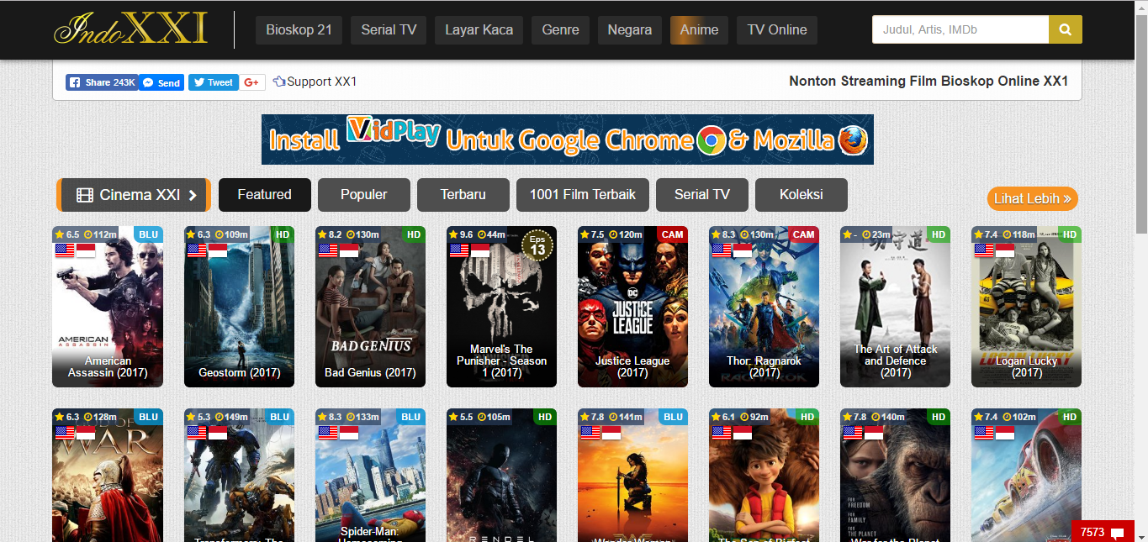
Task: Click the IndoXXI logo
Action: [x=130, y=29]
